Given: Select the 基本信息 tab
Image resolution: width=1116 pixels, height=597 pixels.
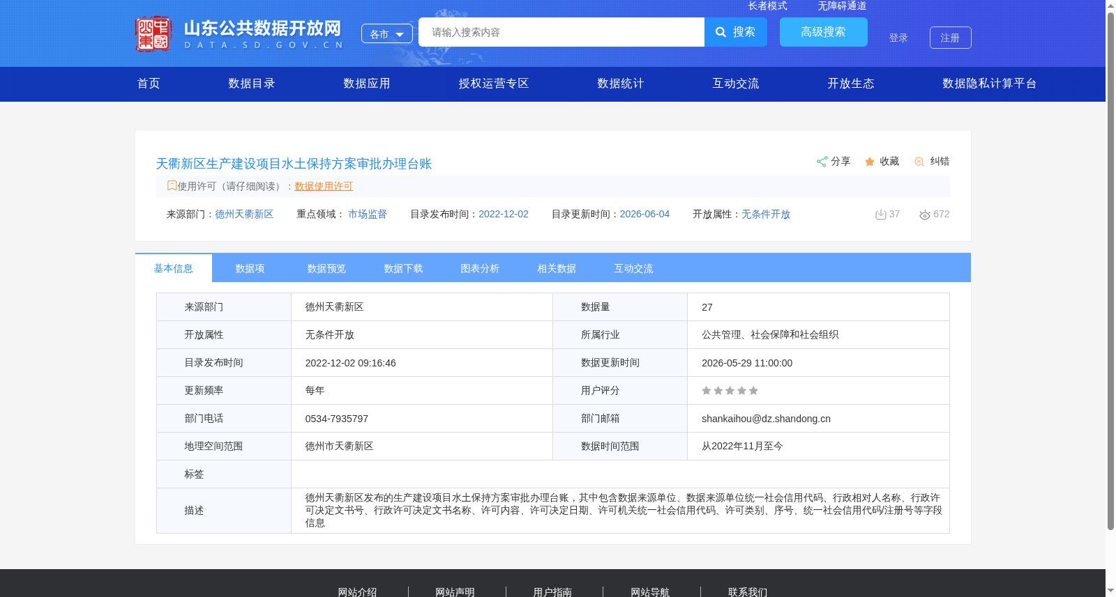Looking at the screenshot, I should tap(174, 268).
